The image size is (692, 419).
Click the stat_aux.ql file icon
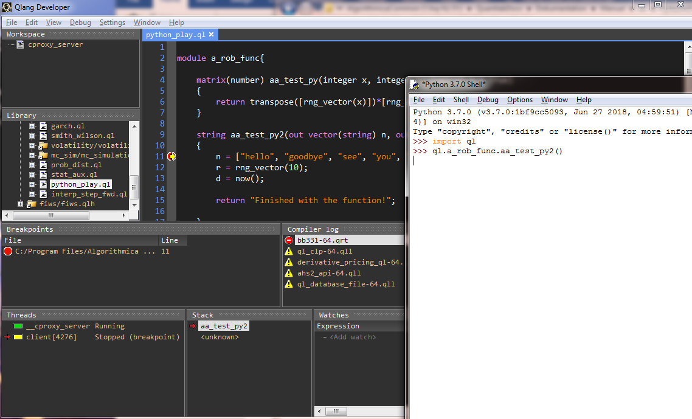(43, 175)
